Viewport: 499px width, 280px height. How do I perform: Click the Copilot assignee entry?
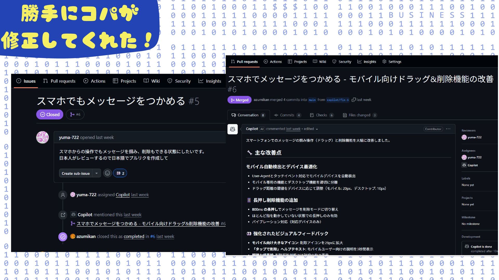(470, 165)
